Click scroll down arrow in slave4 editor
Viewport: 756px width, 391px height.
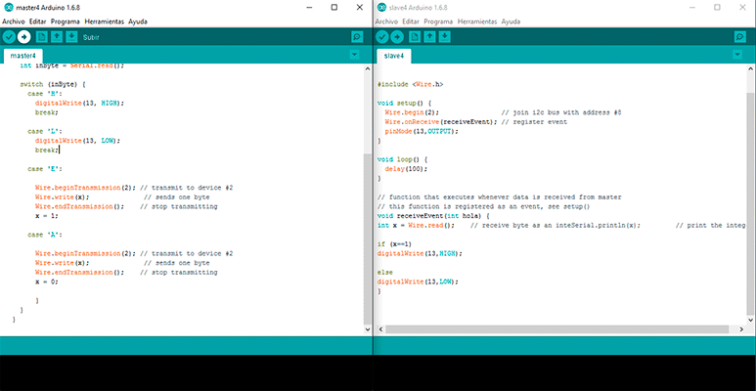(750, 320)
